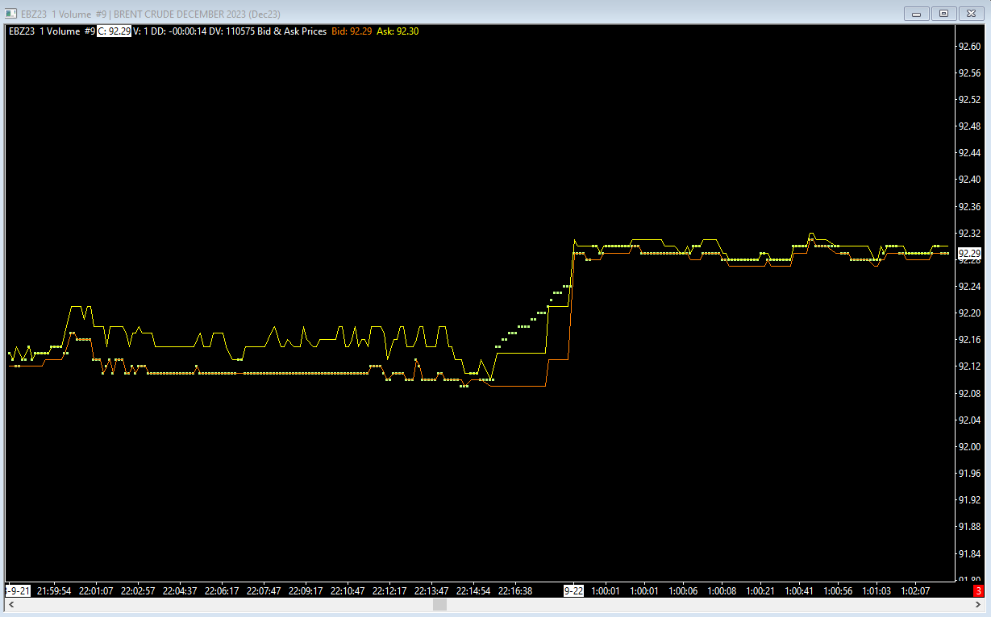This screenshot has width=991, height=617.
Task: Click the 22:14:54 time label
Action: coord(473,590)
